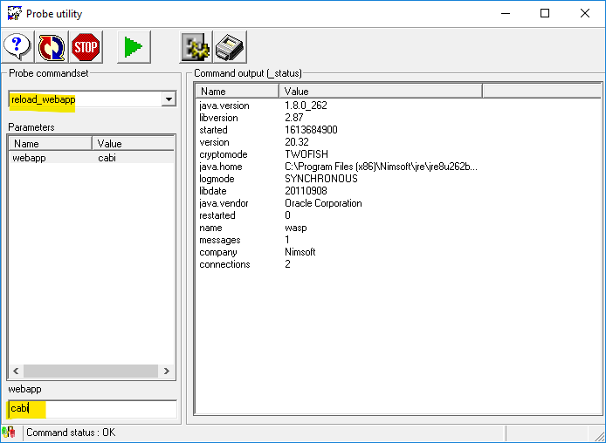Image resolution: width=606 pixels, height=443 pixels.
Task: Click the gear options toolbar icon
Action: 196,45
